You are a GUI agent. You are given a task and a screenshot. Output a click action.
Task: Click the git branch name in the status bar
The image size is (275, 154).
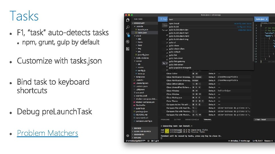point(135,141)
